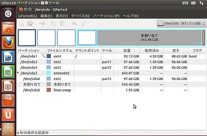This screenshot has width=207, height=136.
Task: Open the 編集(E) menu
Action: (46, 16)
